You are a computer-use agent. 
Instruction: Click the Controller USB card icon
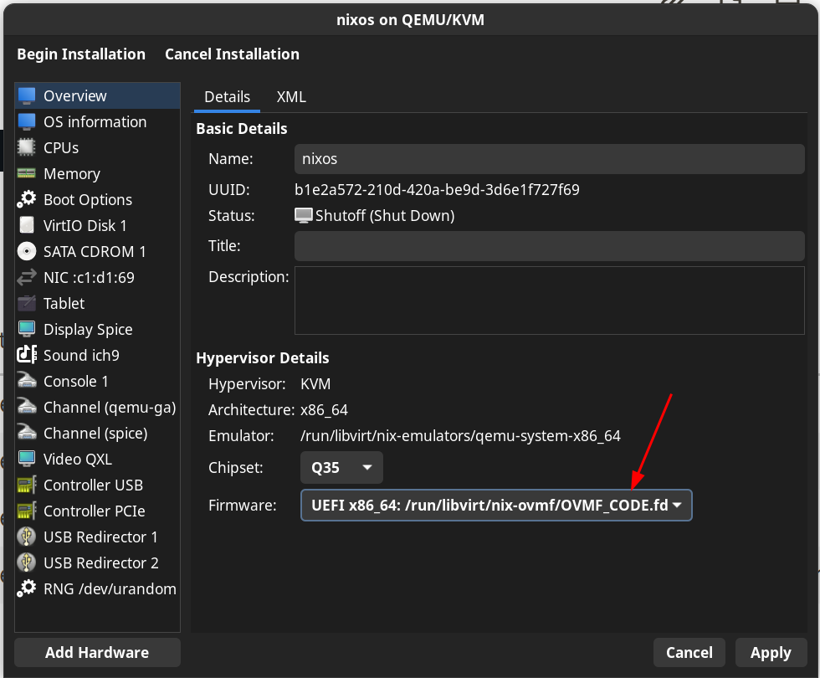coord(27,485)
